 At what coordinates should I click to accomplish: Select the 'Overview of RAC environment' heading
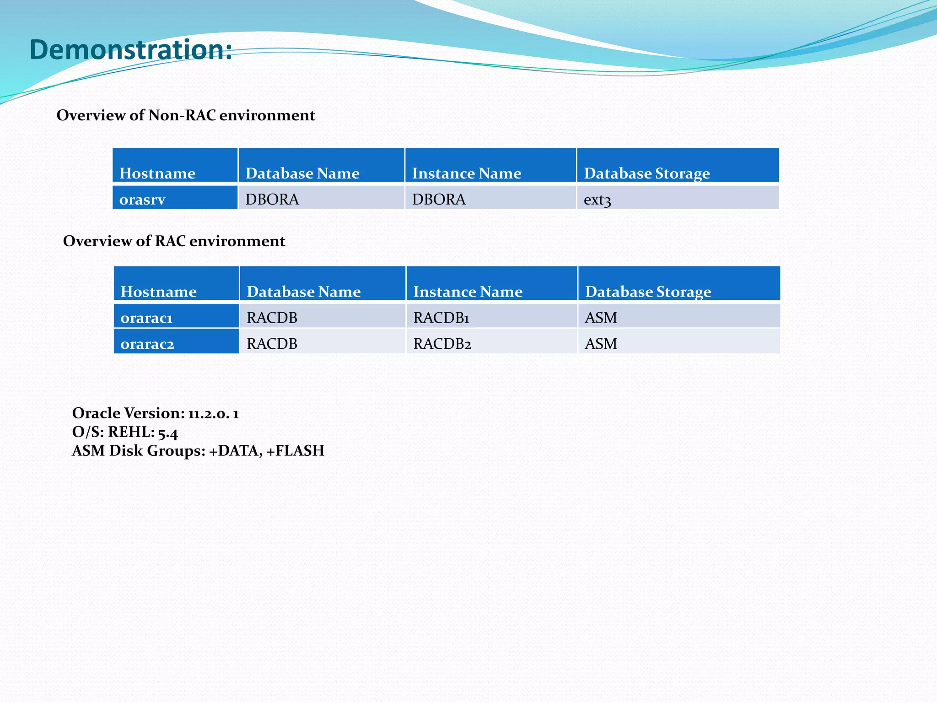click(174, 241)
